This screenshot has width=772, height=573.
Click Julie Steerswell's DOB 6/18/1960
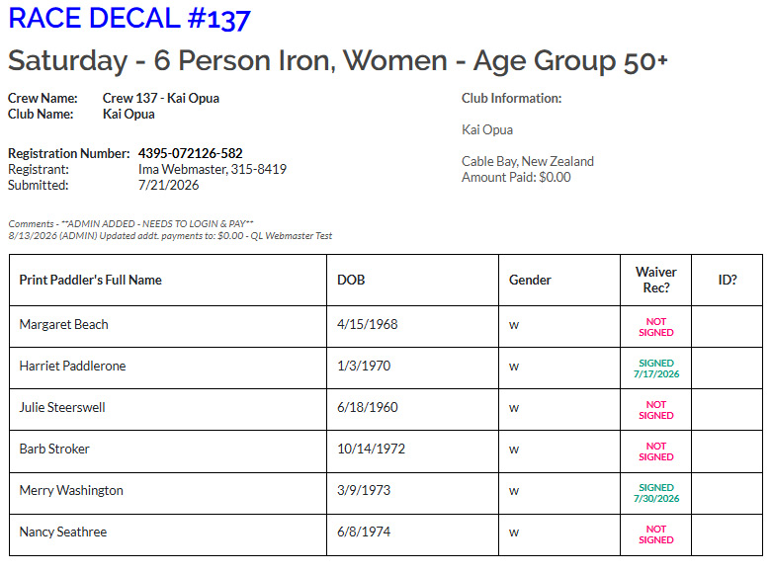(368, 408)
